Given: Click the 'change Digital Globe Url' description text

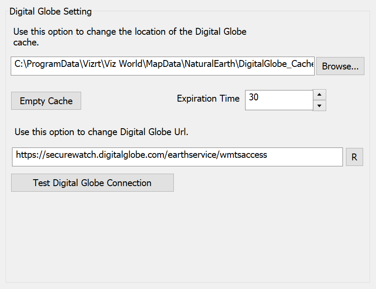Looking at the screenshot, I should 101,132.
